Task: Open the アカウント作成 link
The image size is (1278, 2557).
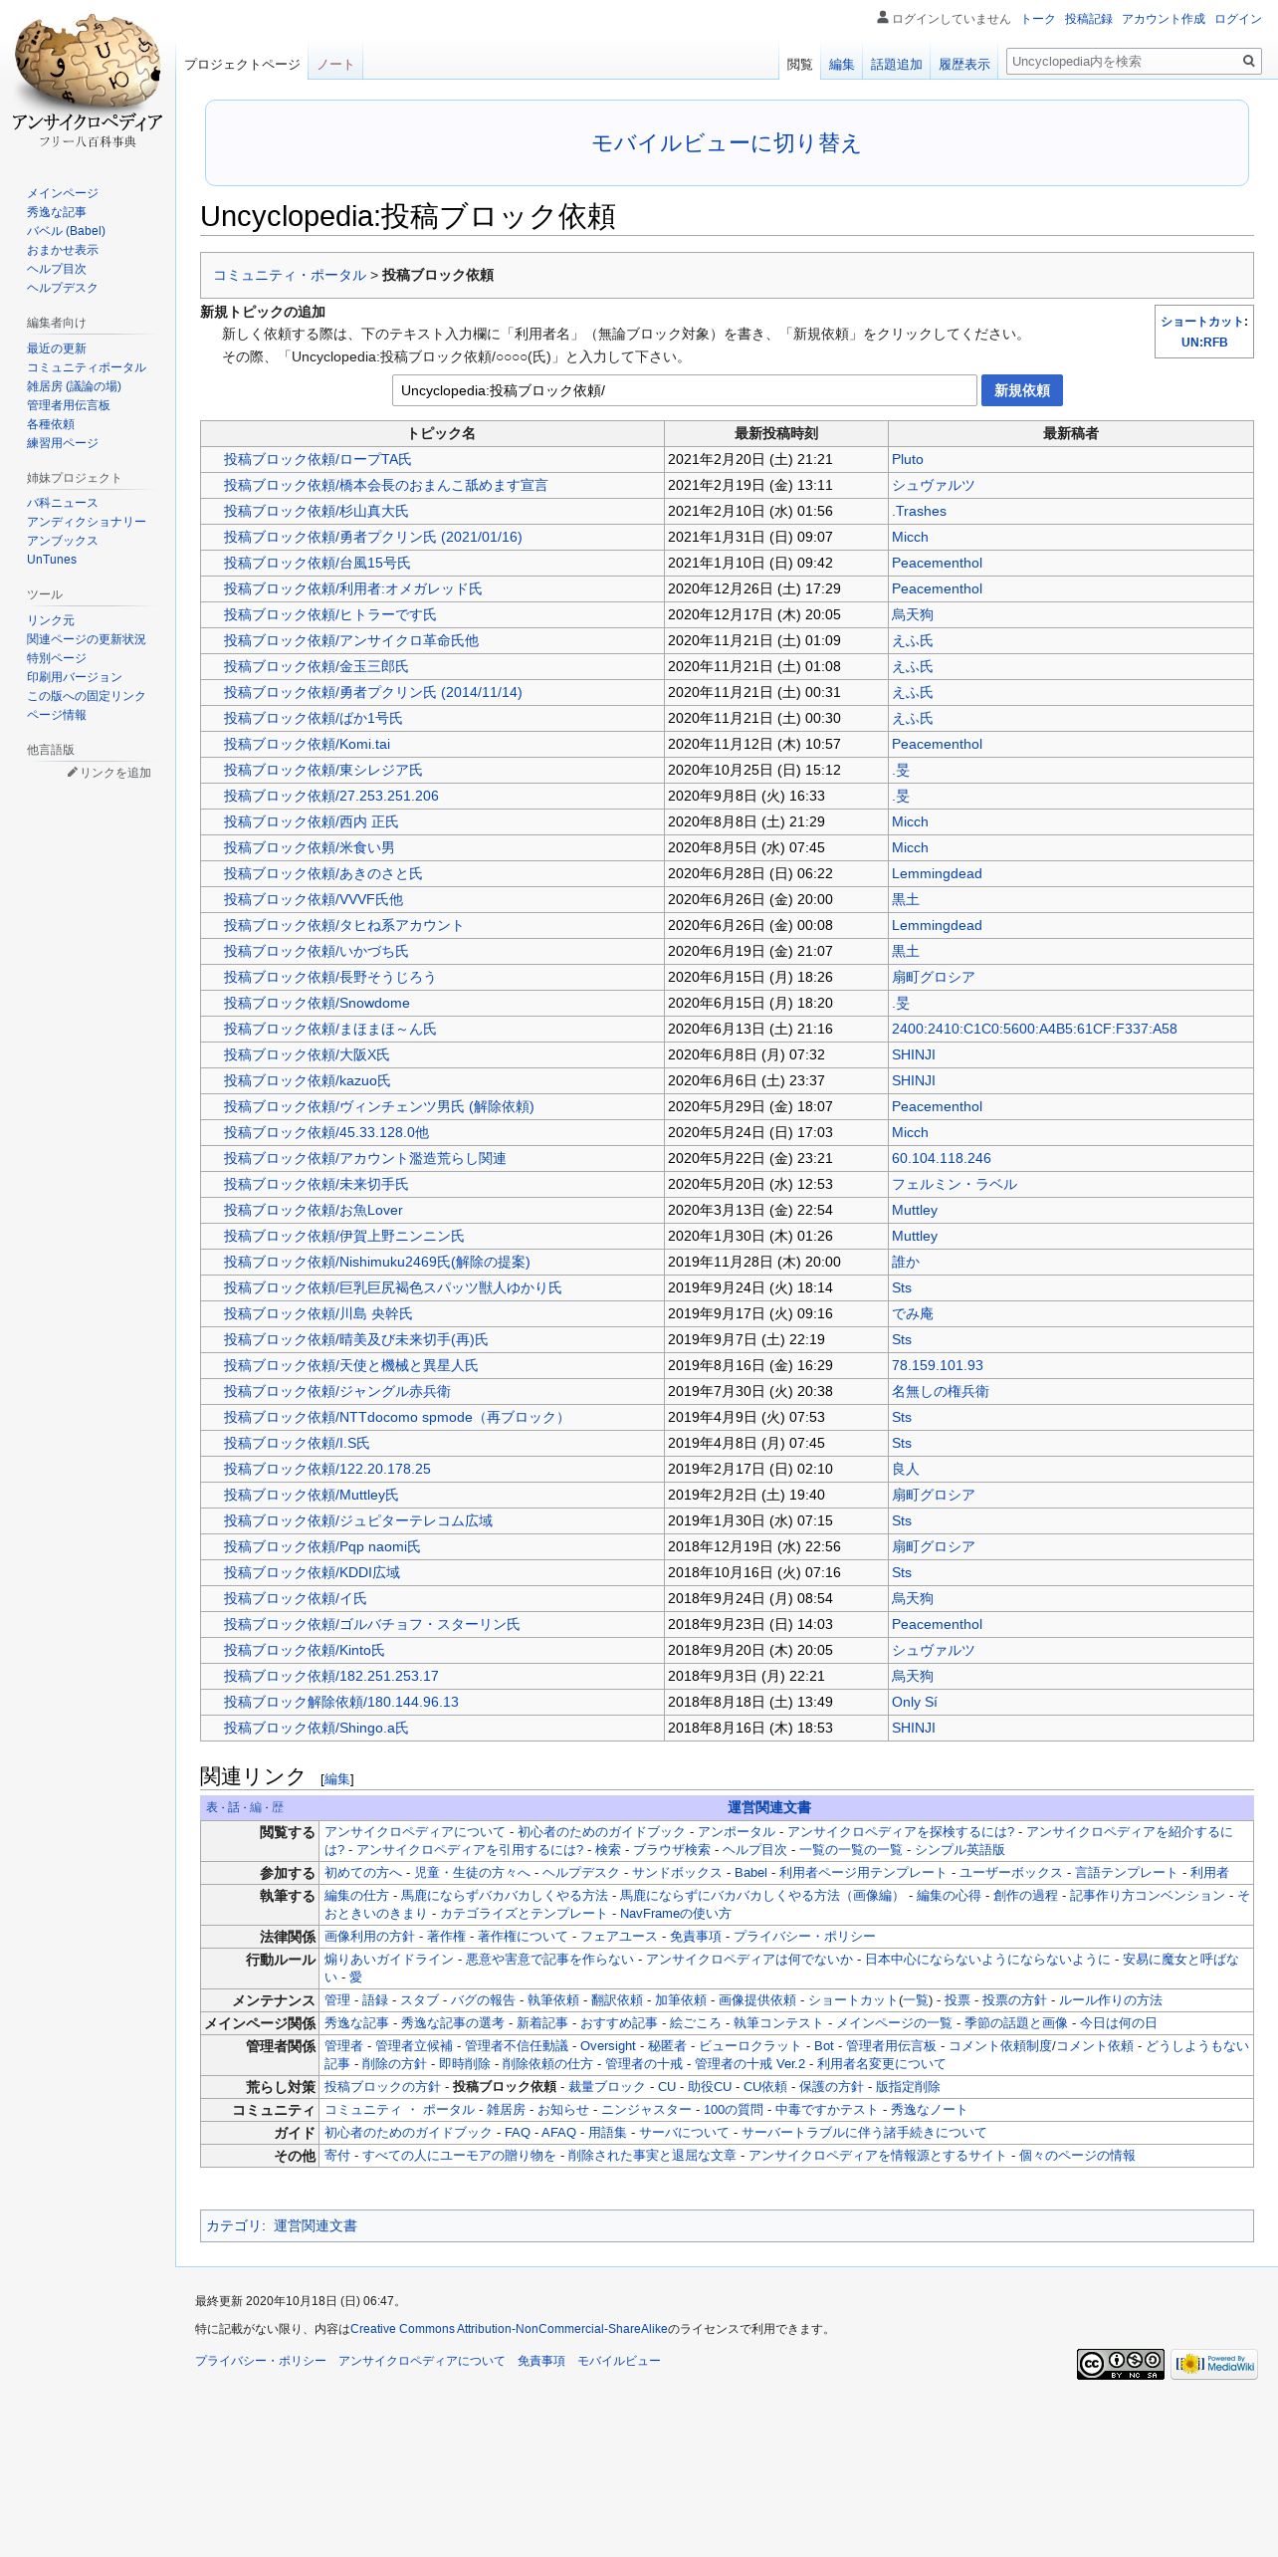Action: point(1163,19)
